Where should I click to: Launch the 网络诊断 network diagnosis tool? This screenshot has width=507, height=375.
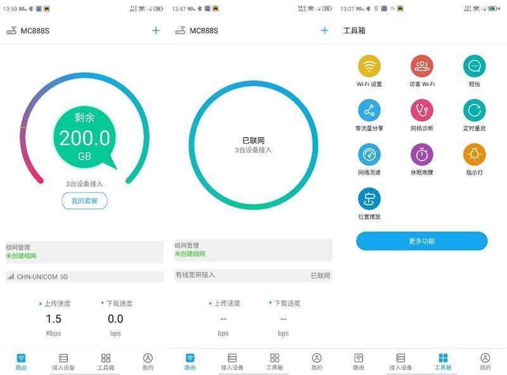pyautogui.click(x=421, y=111)
